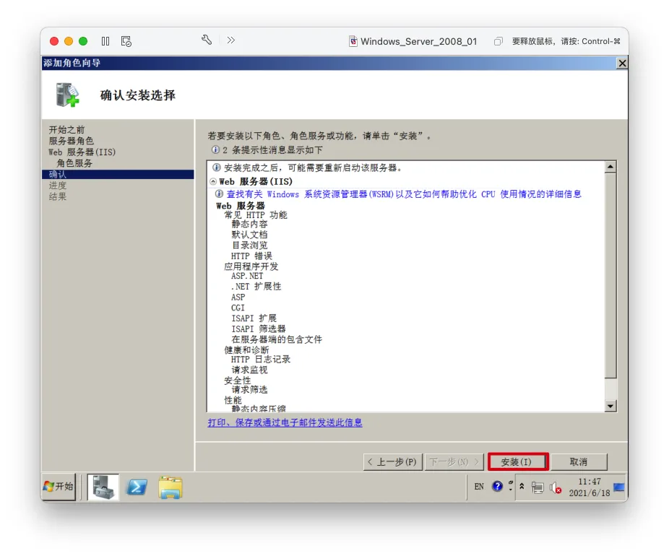The image size is (669, 556).
Task: Open the wrench settings tool
Action: click(x=207, y=40)
